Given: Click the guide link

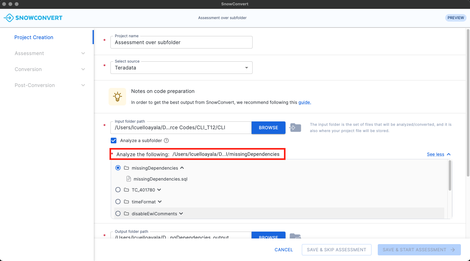Looking at the screenshot, I should tap(304, 102).
